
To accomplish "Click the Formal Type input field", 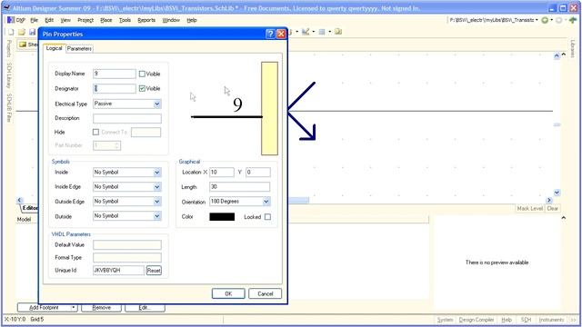I will point(127,258).
